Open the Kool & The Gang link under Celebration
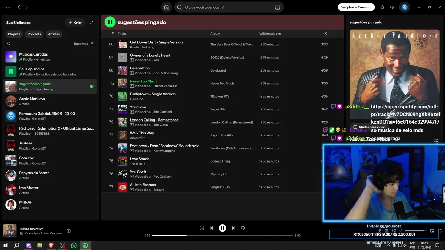This screenshot has height=250, width=445. click(x=165, y=73)
